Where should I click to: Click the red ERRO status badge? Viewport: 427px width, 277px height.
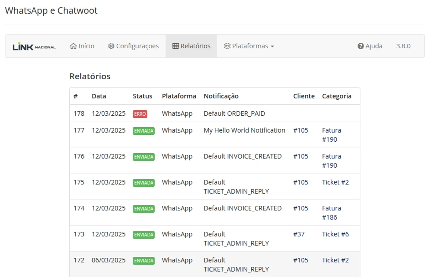[140, 114]
